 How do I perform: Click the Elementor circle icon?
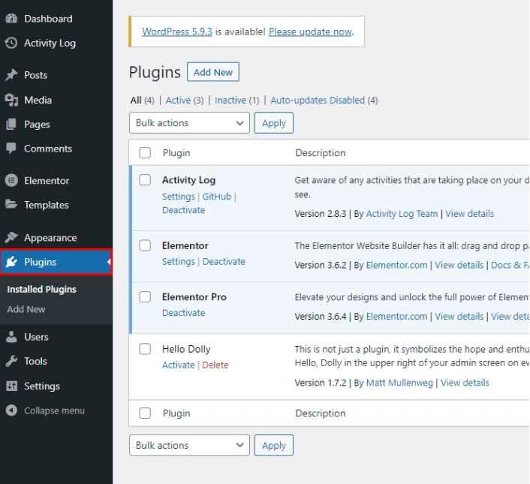[x=11, y=180]
